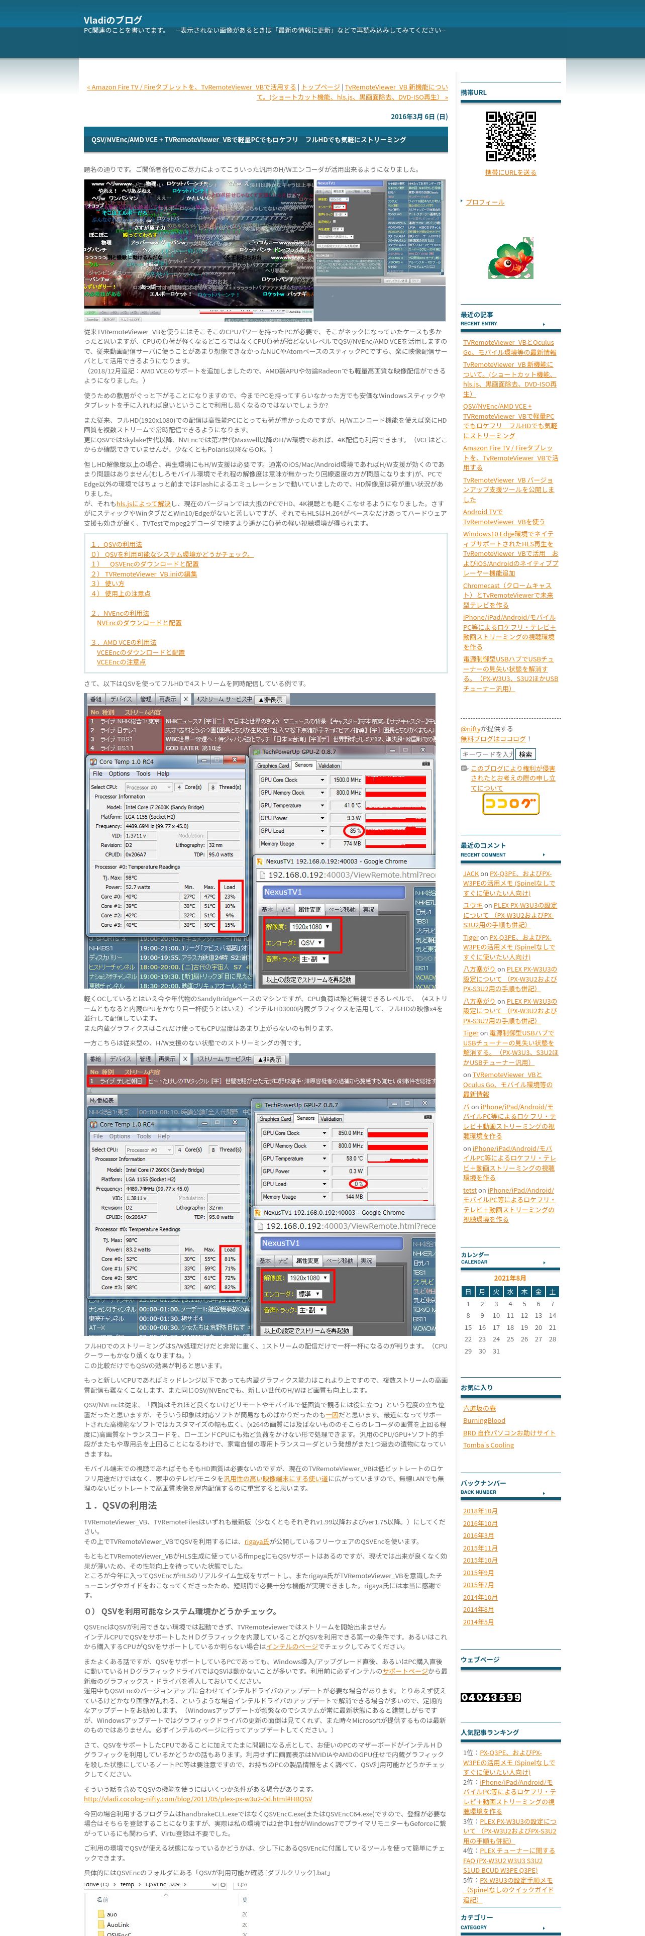
Task: Click the 2021年8月 calendar month heading
Action: click(x=510, y=1279)
